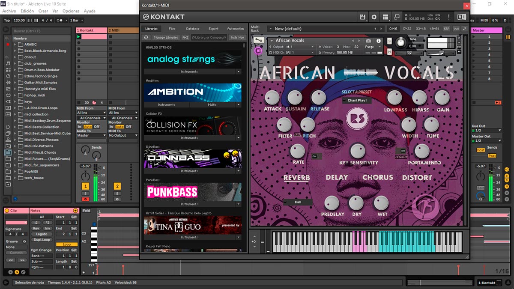Open the Archivo menu
The image size is (514, 289).
pyautogui.click(x=9, y=11)
